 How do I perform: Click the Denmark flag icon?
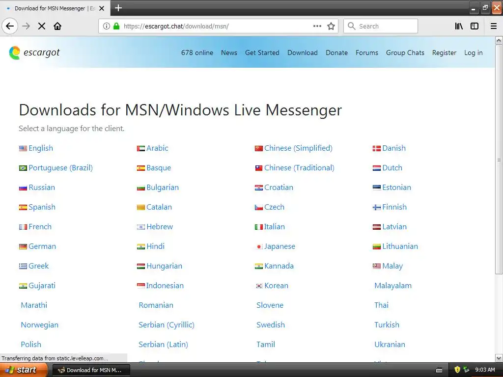pyautogui.click(x=377, y=148)
